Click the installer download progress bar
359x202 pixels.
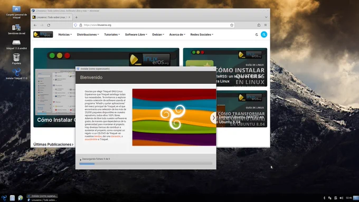[x=146, y=163]
